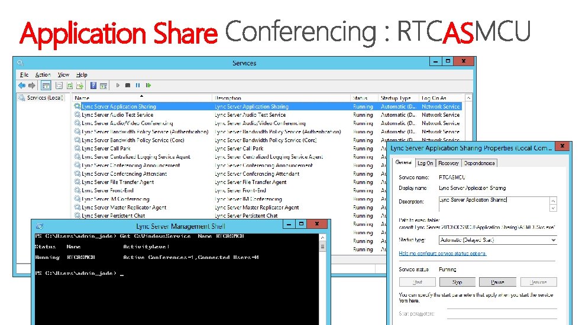Select Lync Server Conferencing Announcement row

(231, 165)
